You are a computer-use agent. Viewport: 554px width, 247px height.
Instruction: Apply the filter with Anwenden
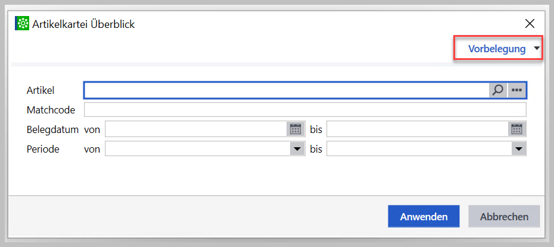pos(424,216)
